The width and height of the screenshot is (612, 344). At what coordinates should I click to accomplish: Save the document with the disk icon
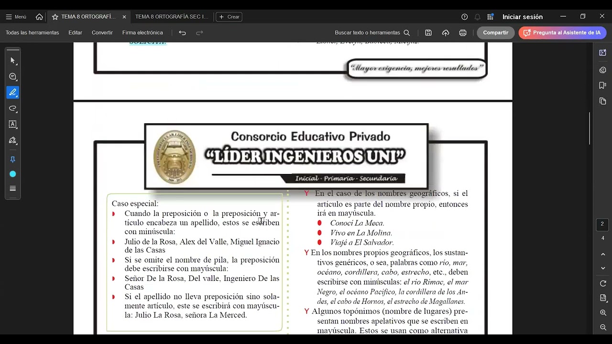tap(428, 32)
